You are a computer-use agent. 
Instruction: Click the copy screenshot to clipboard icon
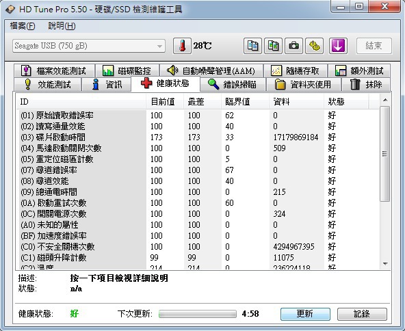coord(273,46)
